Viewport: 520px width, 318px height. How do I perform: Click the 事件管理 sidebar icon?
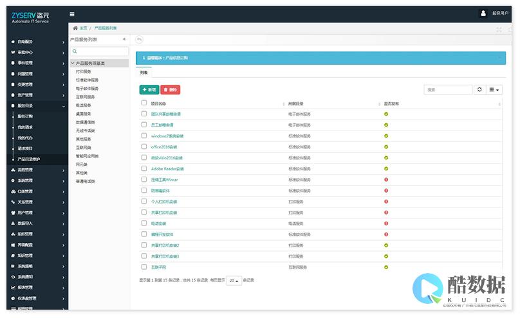click(13, 63)
